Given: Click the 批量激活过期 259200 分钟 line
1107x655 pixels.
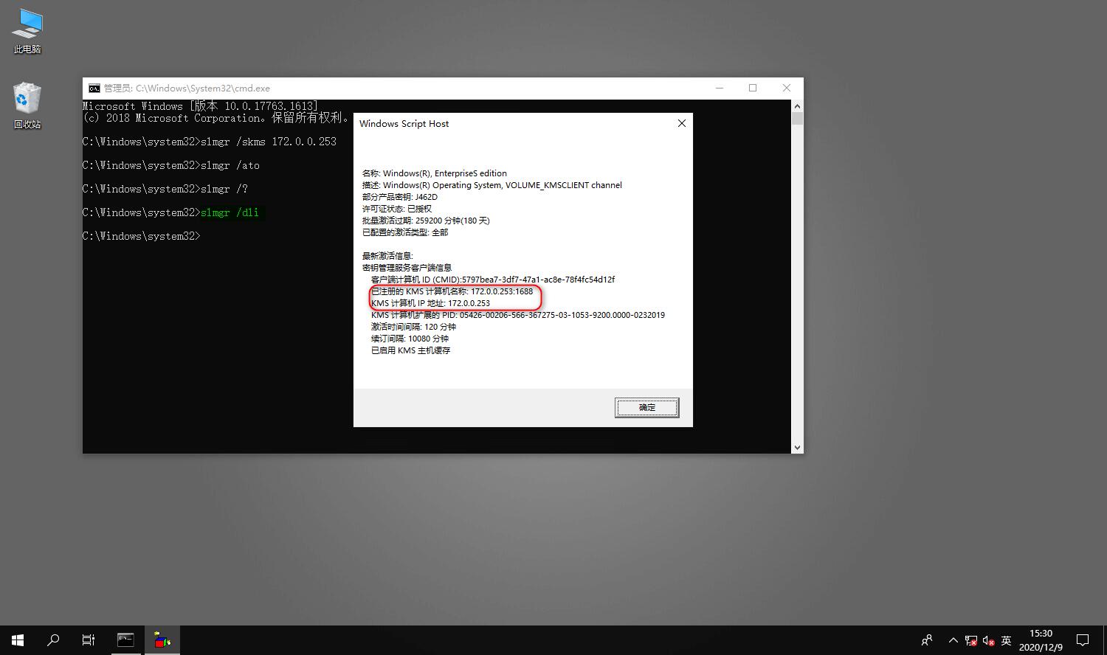Looking at the screenshot, I should point(426,221).
